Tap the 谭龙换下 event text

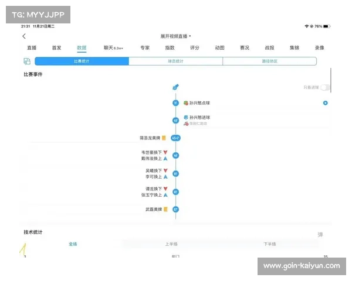point(154,189)
